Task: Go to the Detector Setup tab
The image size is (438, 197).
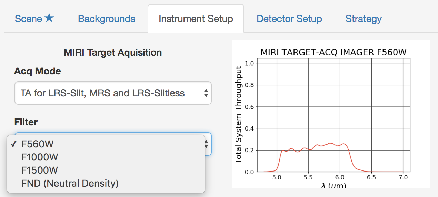Action: tap(289, 19)
